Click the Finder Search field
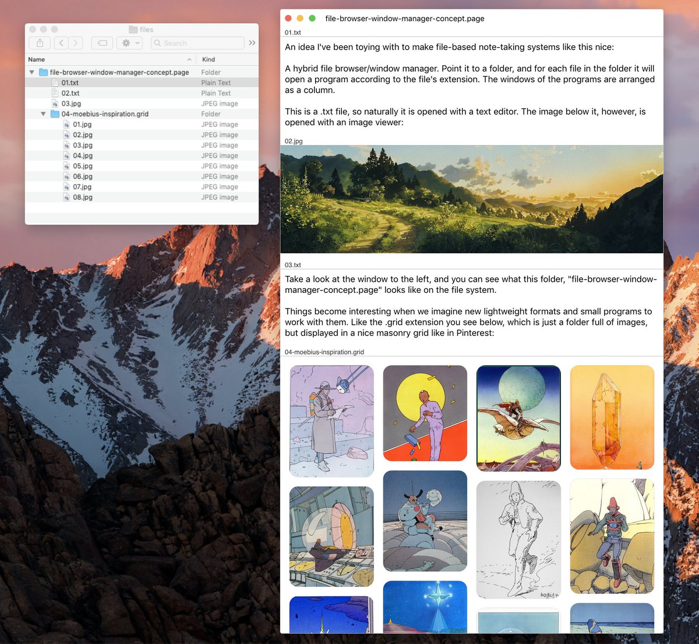The image size is (699, 644). coord(197,43)
